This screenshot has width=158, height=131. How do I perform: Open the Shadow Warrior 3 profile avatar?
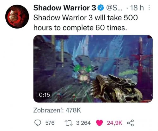(17, 16)
